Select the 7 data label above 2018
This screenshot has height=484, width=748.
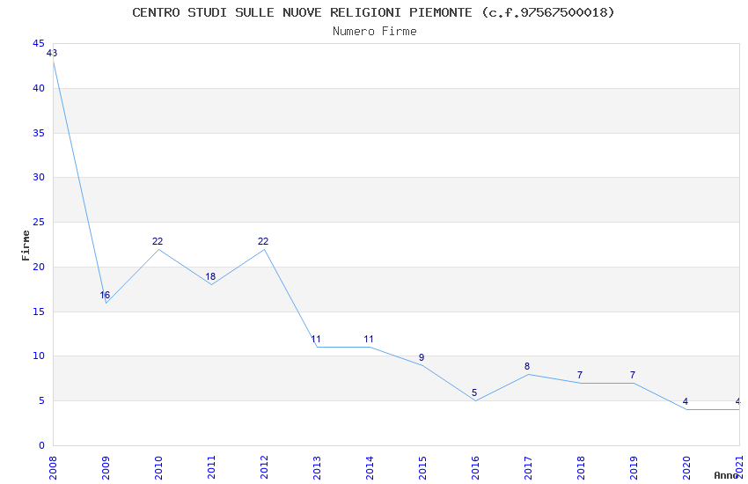[x=580, y=375]
